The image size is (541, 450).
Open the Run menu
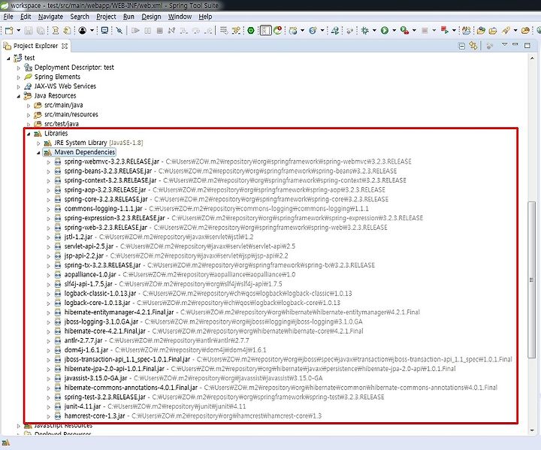click(128, 17)
